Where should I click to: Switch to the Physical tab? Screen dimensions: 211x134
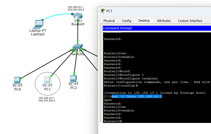(109, 21)
